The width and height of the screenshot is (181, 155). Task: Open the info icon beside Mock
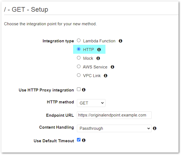(x=98, y=58)
